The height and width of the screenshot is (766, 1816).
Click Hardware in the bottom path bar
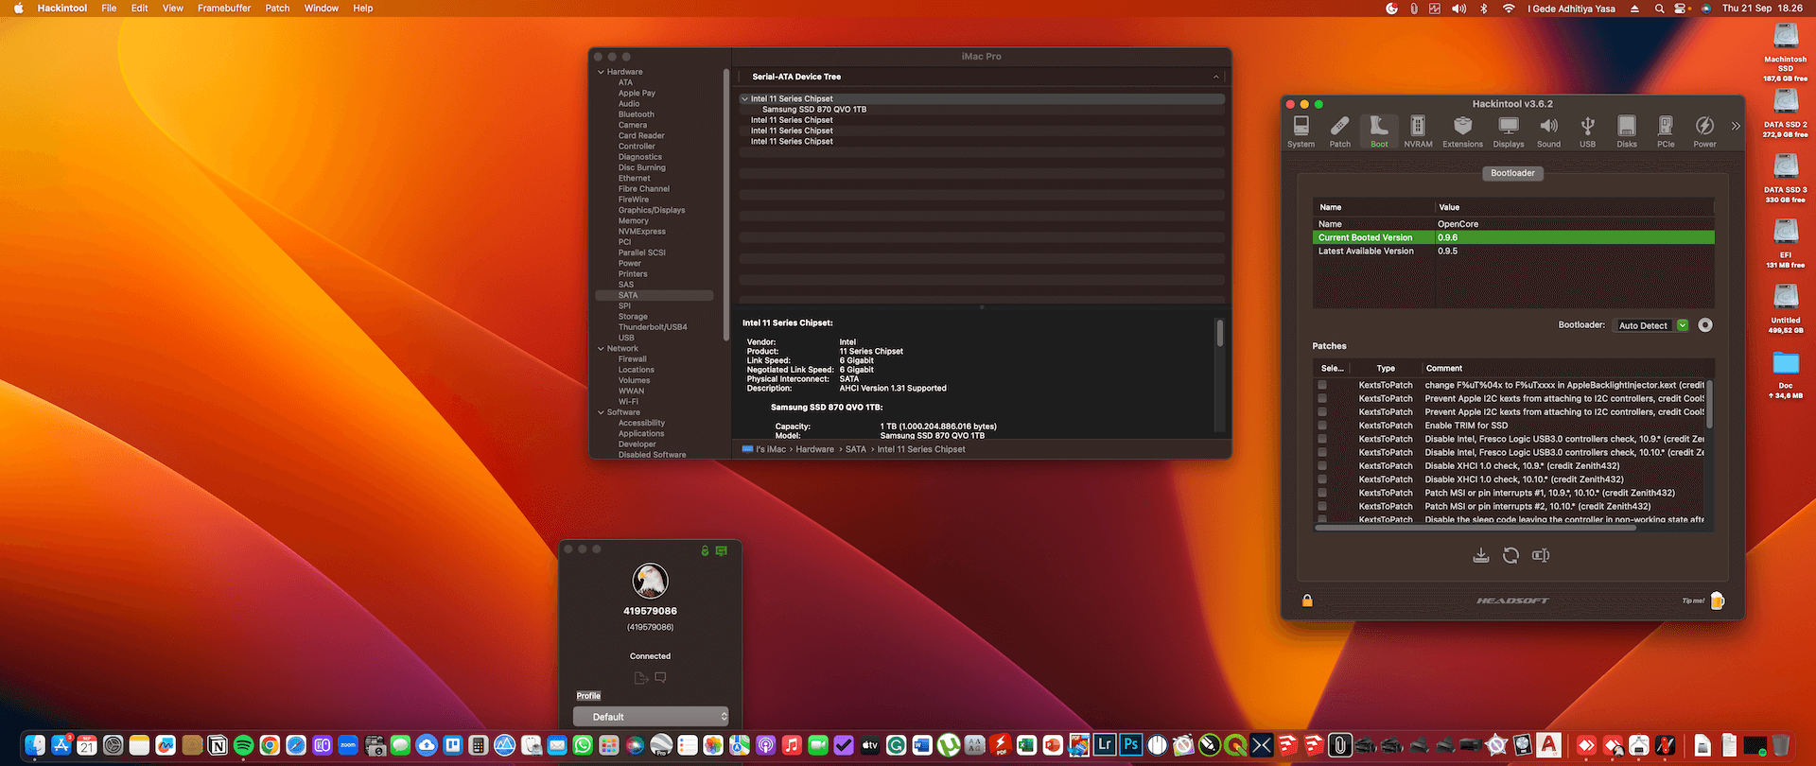point(814,449)
